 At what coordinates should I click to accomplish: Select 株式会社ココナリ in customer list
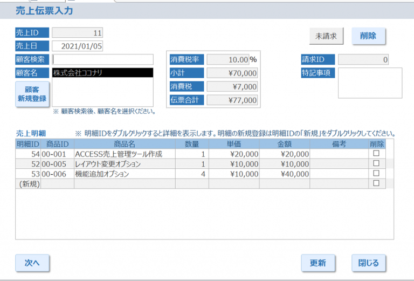102,73
